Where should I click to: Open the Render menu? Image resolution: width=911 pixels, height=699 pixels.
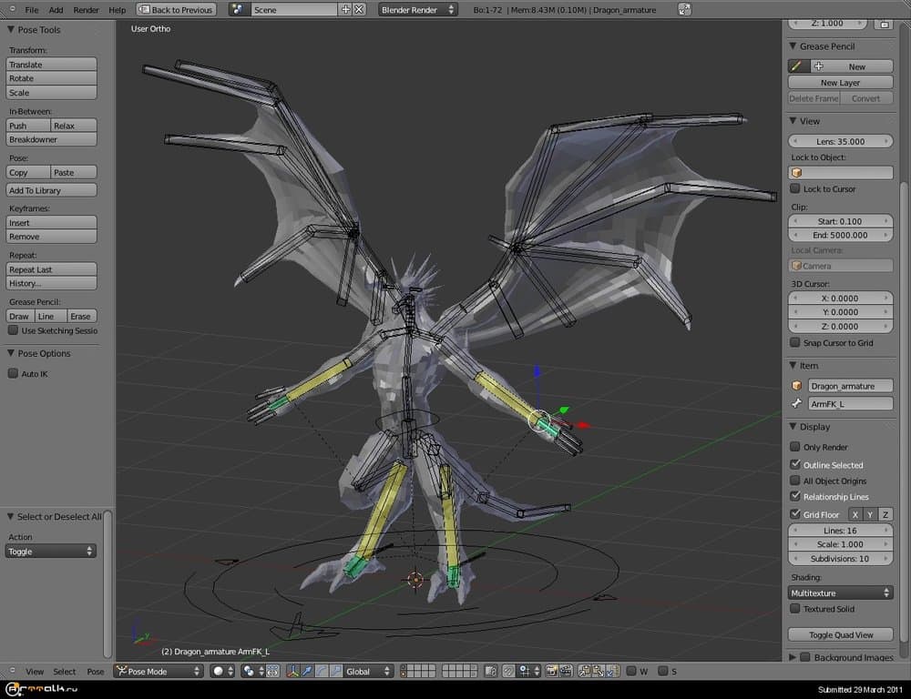pyautogui.click(x=86, y=10)
